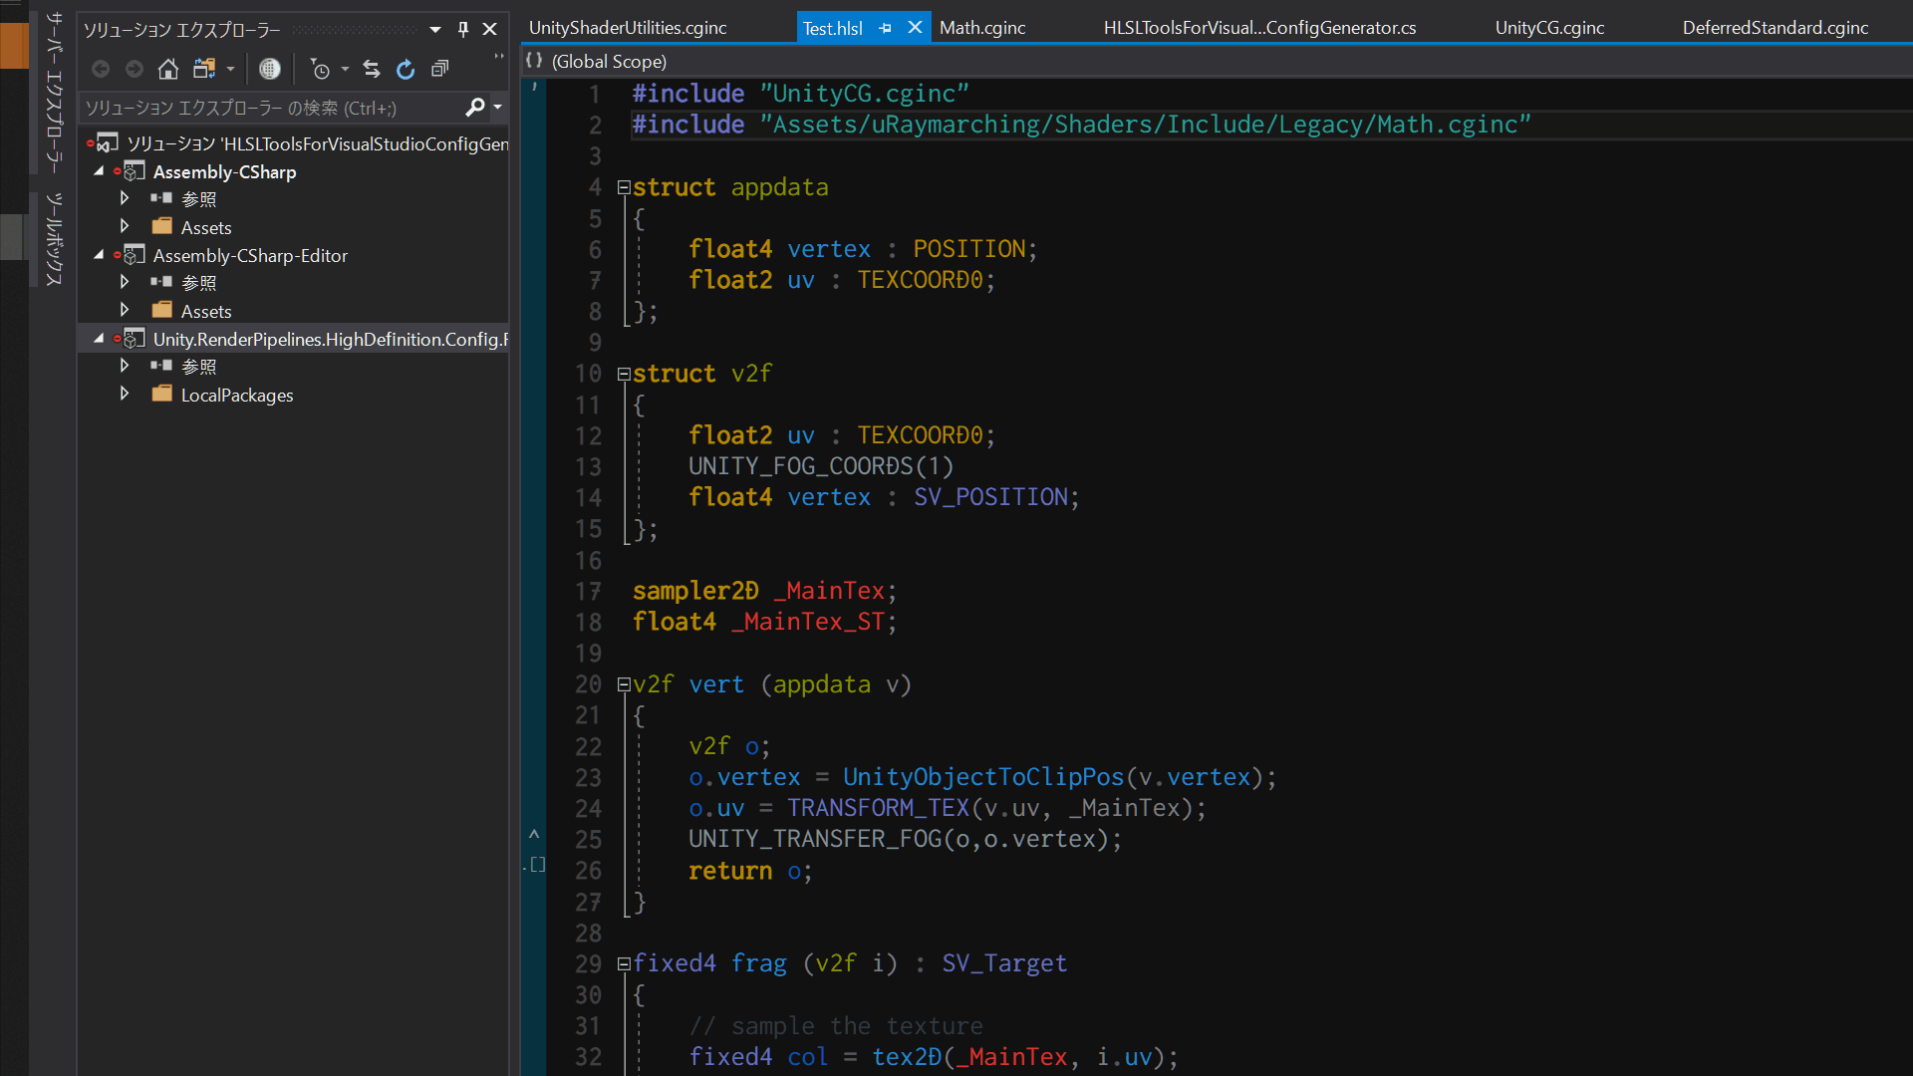This screenshot has width=1913, height=1076.
Task: Select the UnityCG.cginc editor tab
Action: point(1549,27)
